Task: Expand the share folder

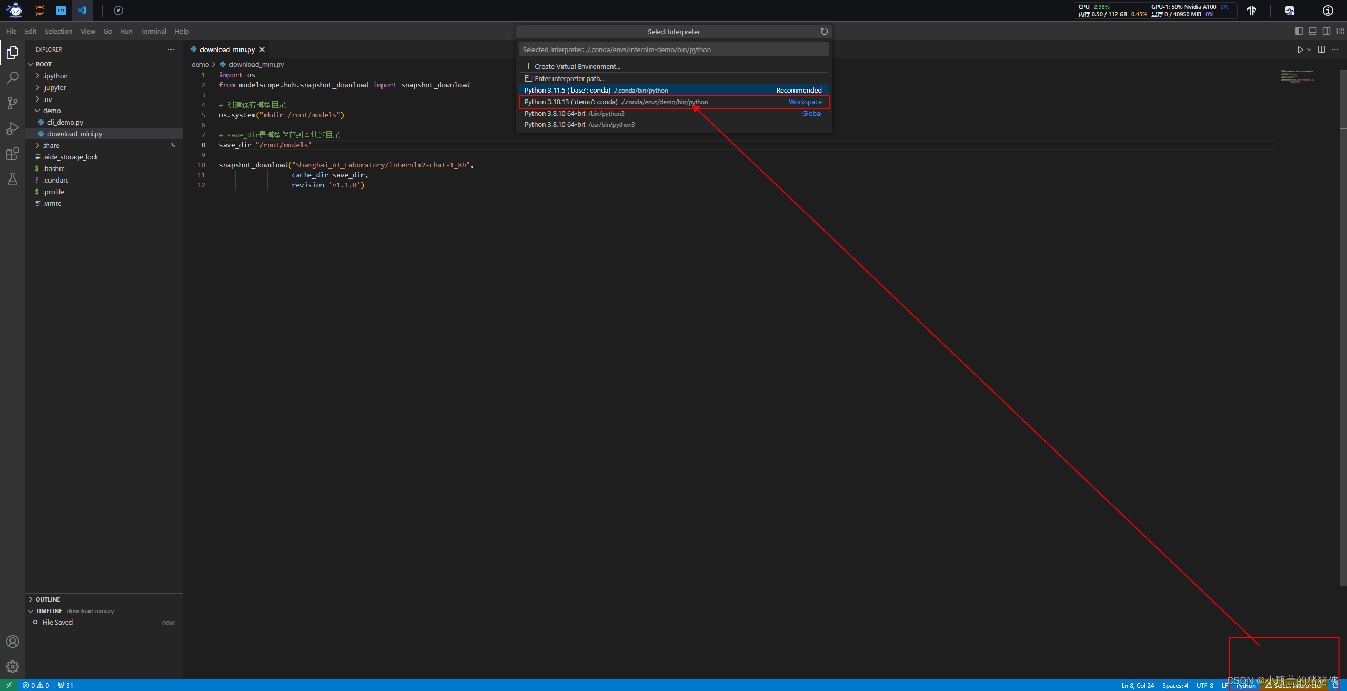Action: pyautogui.click(x=104, y=145)
